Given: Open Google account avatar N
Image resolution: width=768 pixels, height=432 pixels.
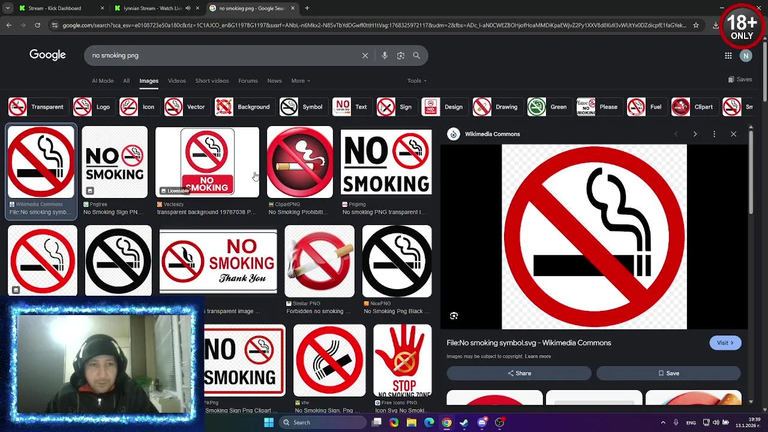Looking at the screenshot, I should click(746, 56).
